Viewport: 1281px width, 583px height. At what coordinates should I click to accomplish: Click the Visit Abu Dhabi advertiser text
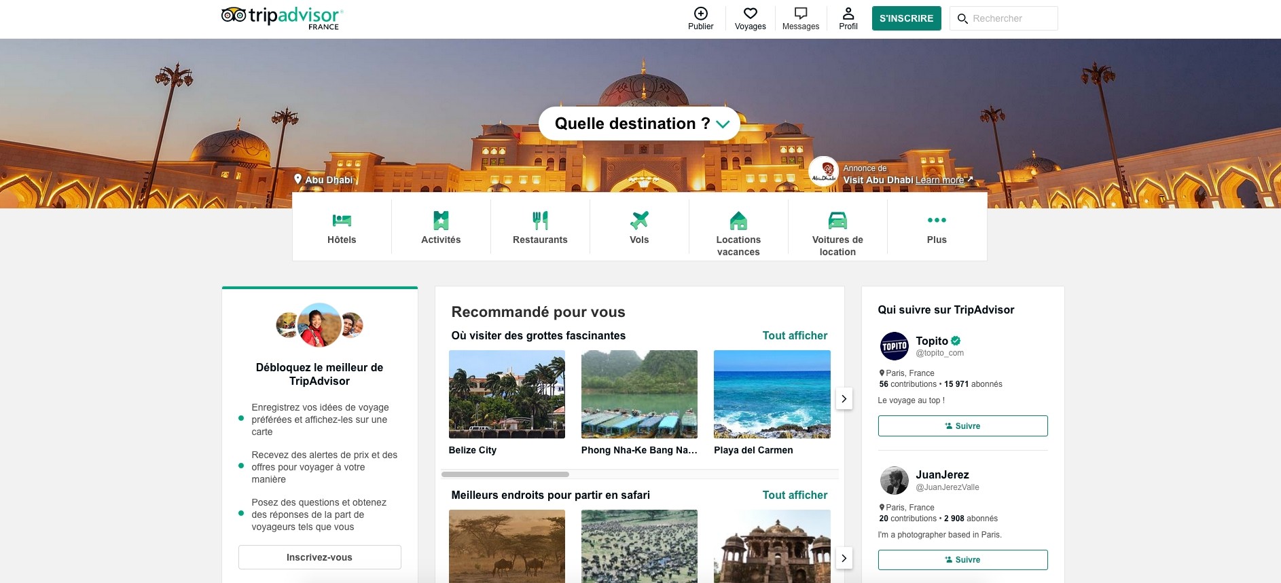(878, 180)
